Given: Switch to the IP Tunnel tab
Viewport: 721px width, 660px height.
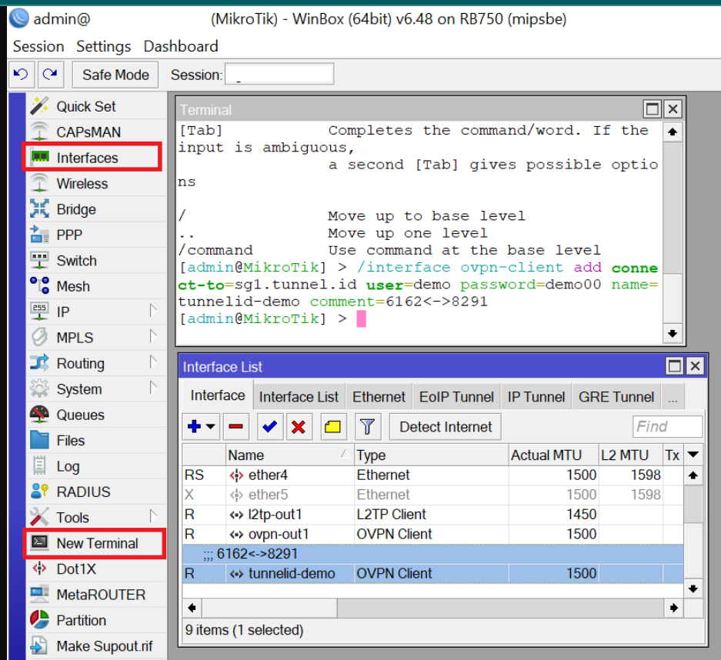Looking at the screenshot, I should (x=536, y=397).
